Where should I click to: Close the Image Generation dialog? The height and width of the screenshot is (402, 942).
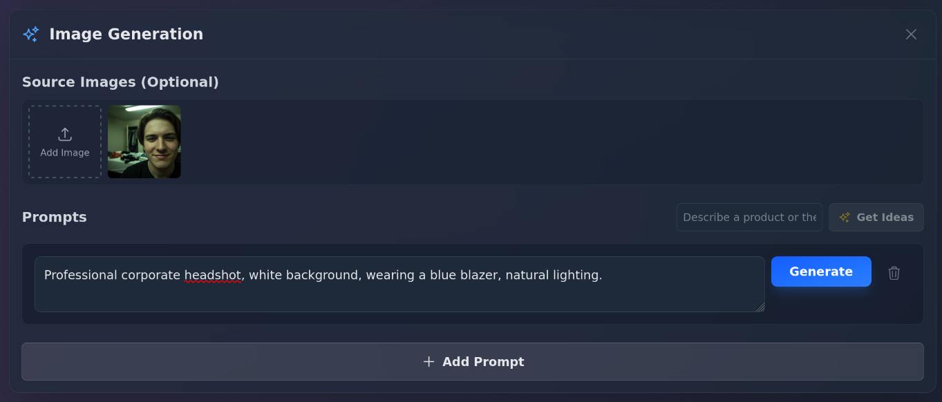pyautogui.click(x=911, y=35)
